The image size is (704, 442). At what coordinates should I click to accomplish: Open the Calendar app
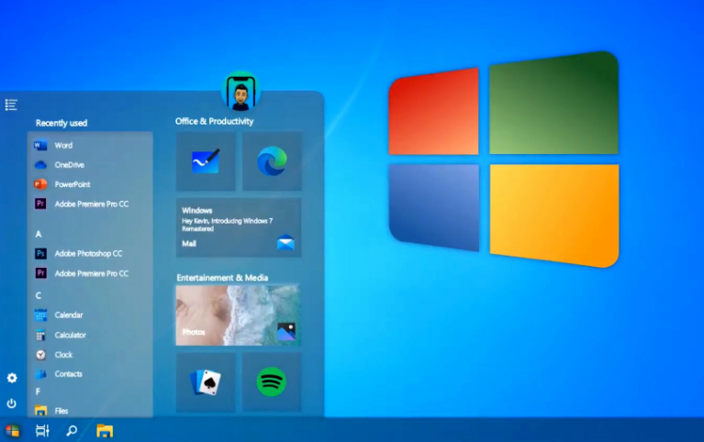(x=90, y=315)
